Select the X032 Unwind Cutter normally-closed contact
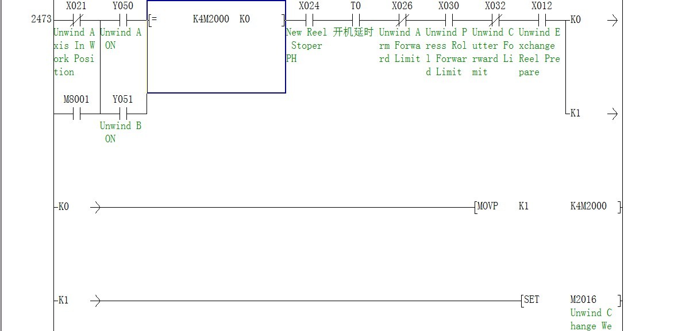The height and width of the screenshot is (331, 678). pyautogui.click(x=495, y=20)
